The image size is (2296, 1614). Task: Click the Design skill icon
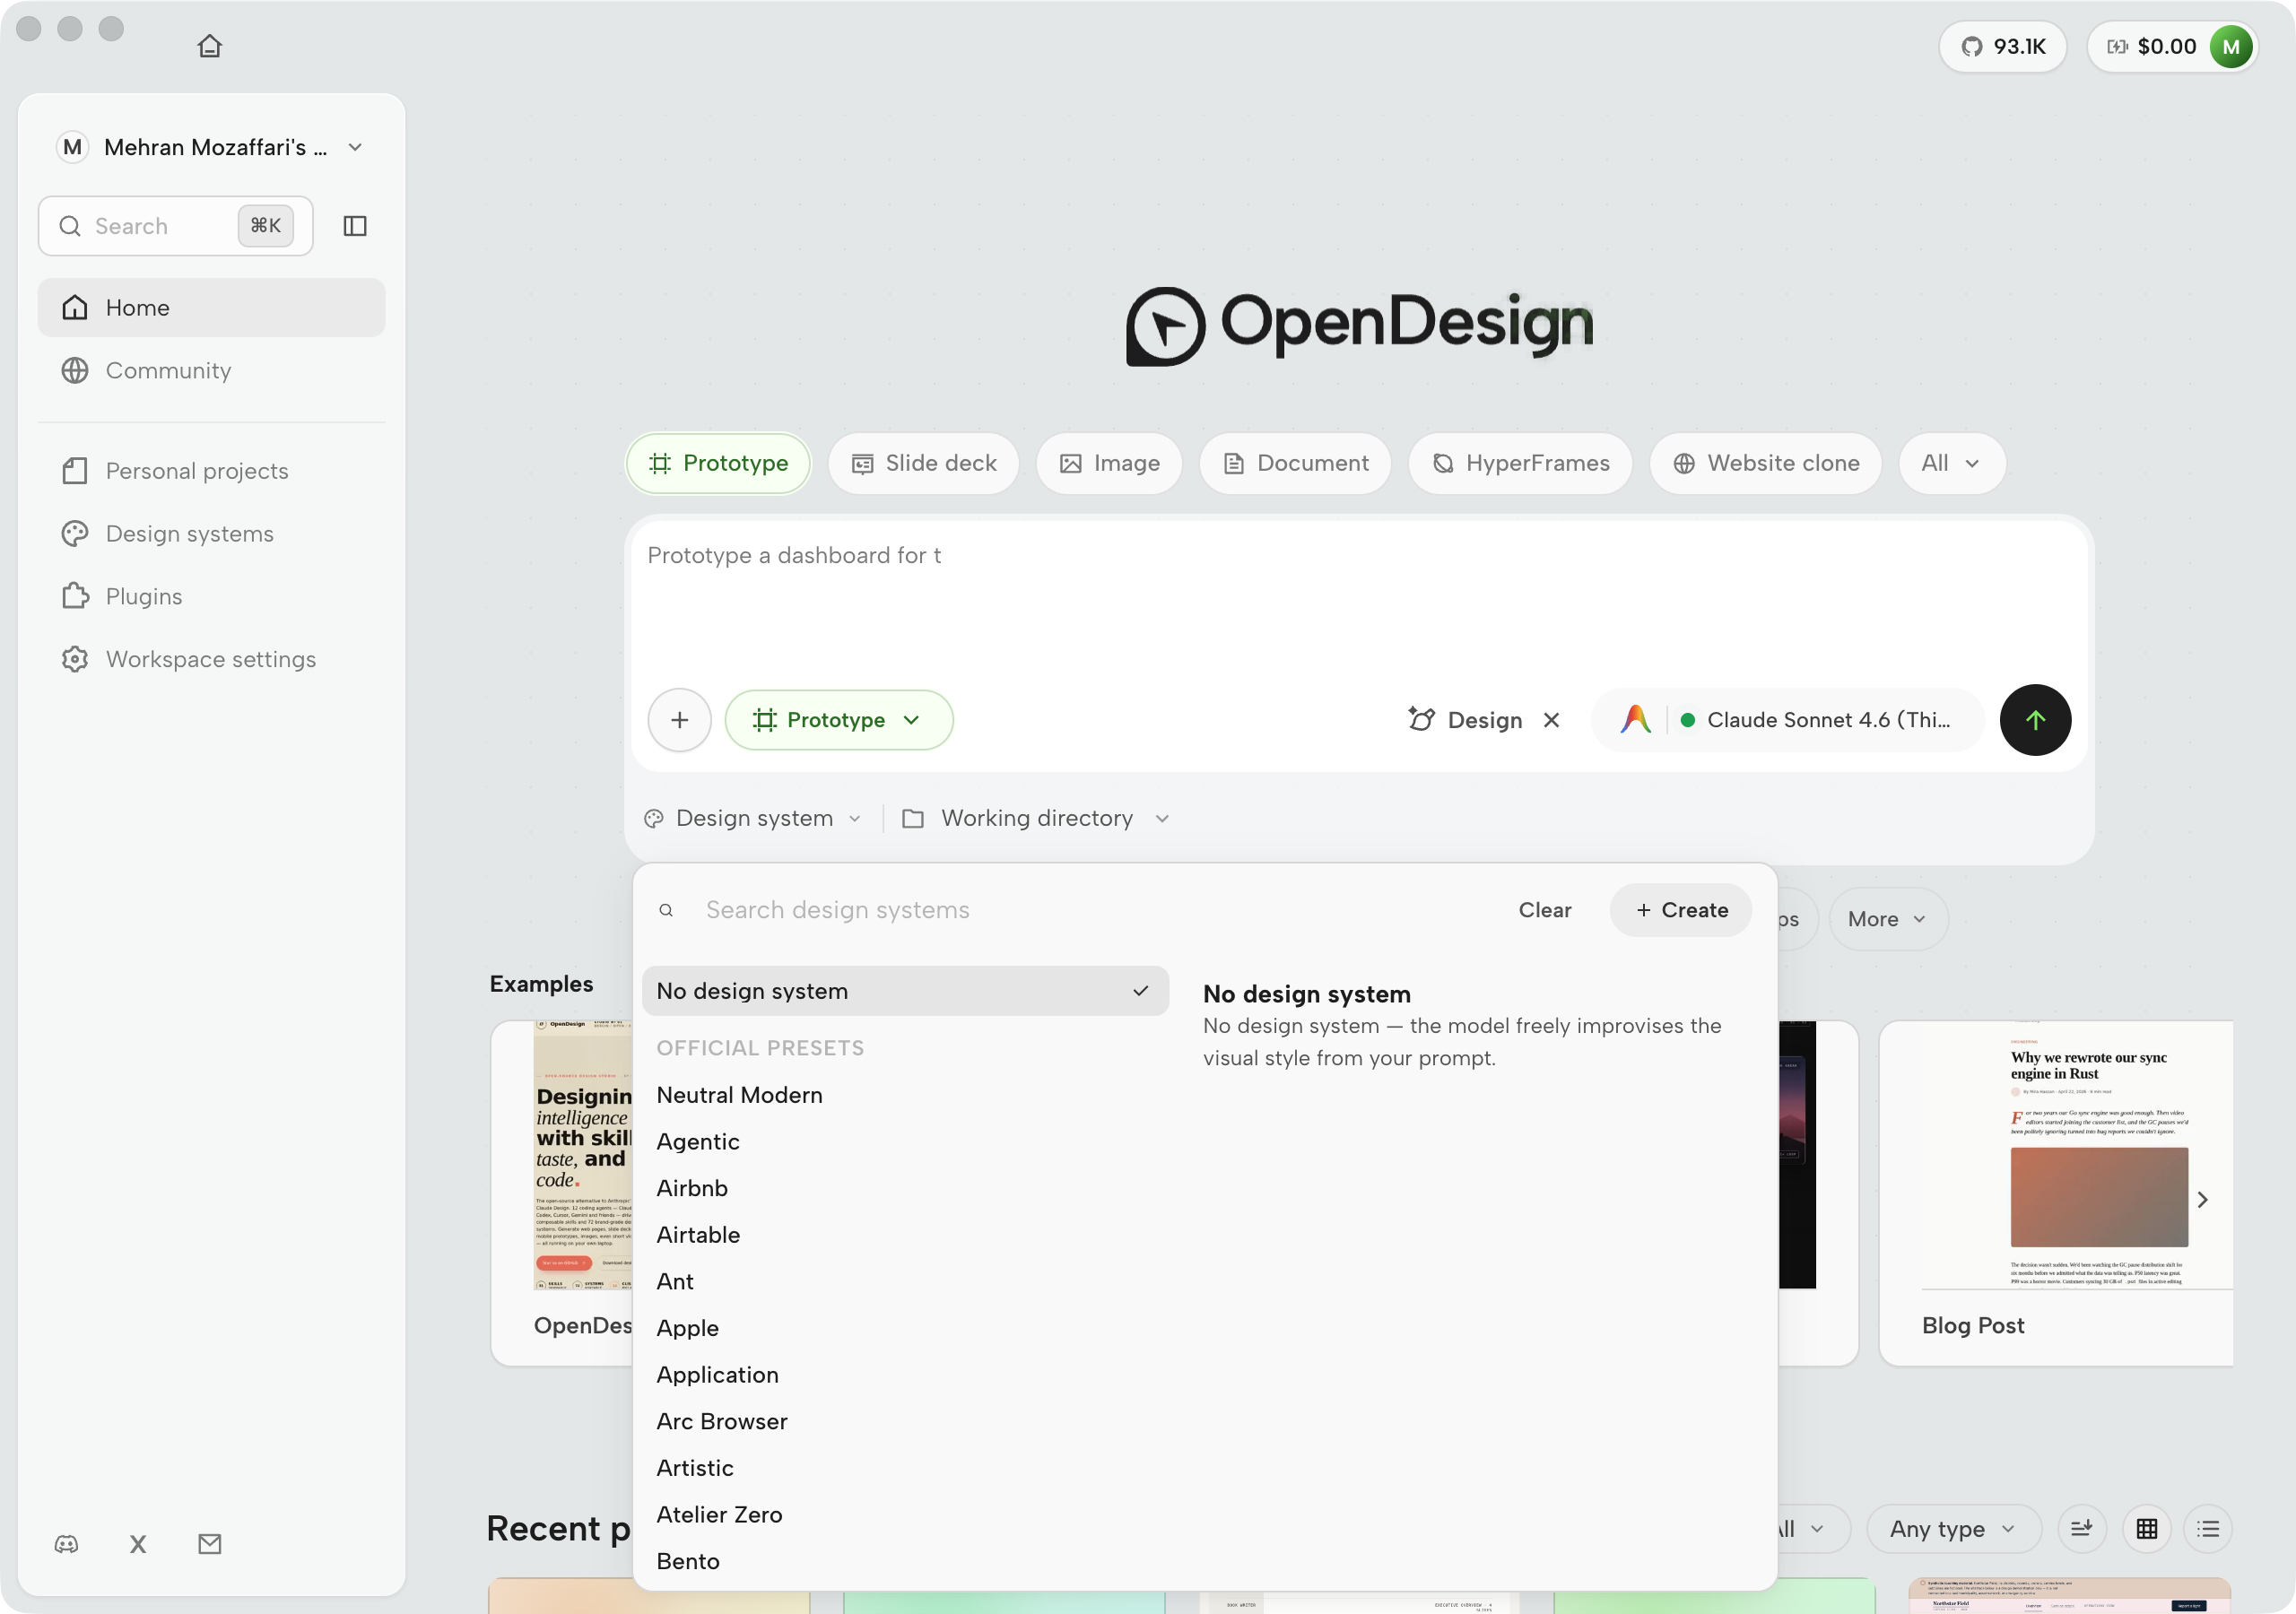[x=1421, y=720]
